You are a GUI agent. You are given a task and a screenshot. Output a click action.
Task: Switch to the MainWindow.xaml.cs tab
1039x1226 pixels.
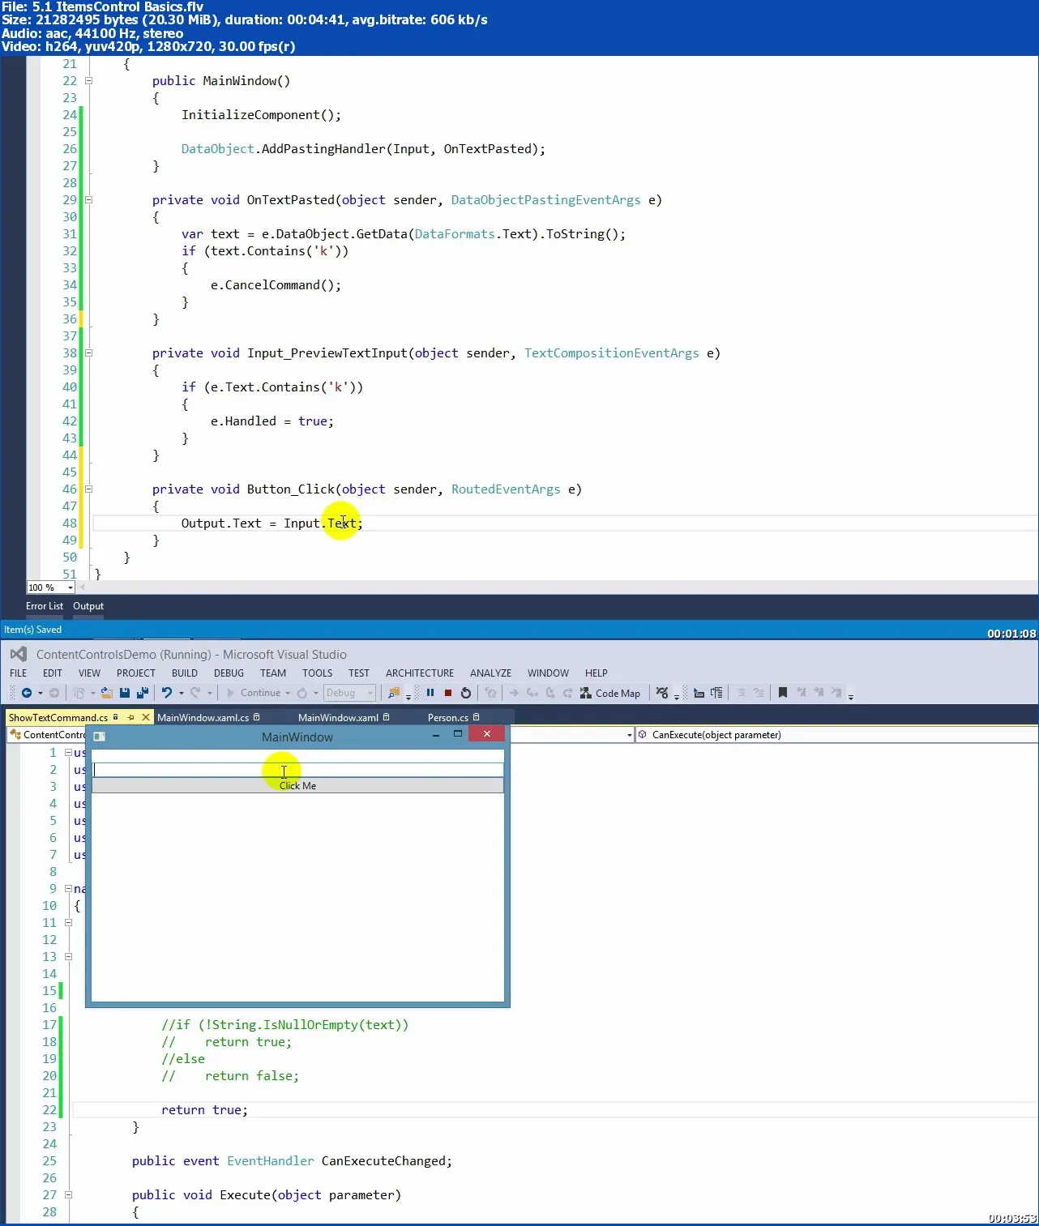pos(203,718)
